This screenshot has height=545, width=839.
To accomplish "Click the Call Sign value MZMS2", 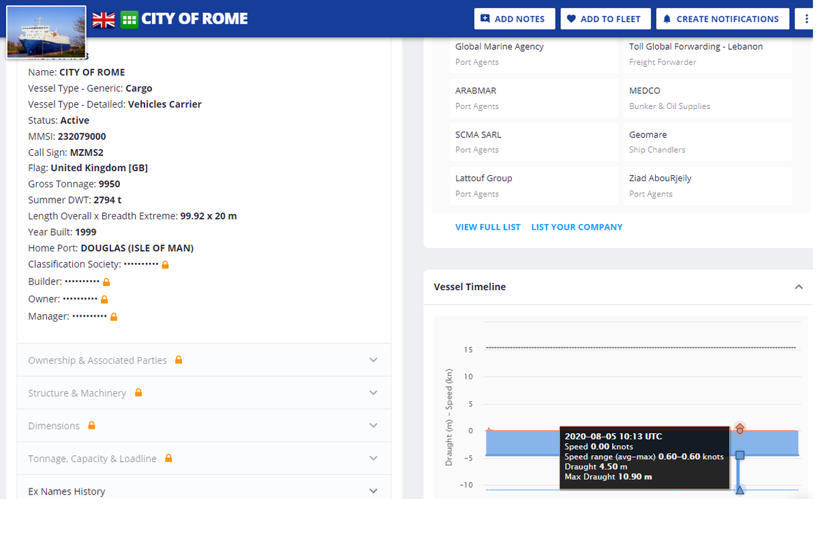I will coord(87,152).
